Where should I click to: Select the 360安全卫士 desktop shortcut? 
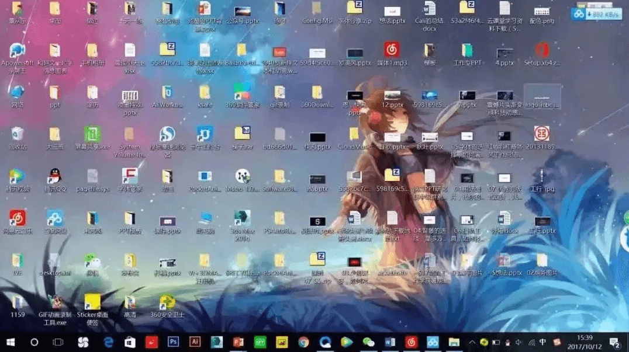(x=167, y=302)
